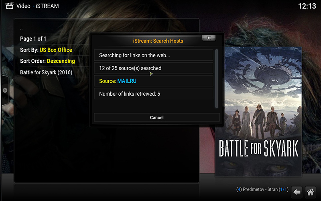321x201 pixels.
Task: Toggle Sort Order: Descending
Action: 47,61
